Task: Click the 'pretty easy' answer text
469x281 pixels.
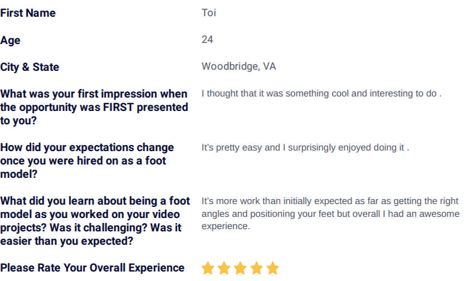Action: [305, 148]
